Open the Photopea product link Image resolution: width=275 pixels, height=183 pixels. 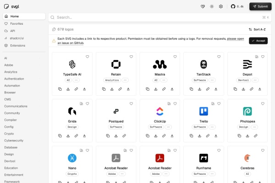tap(256, 136)
